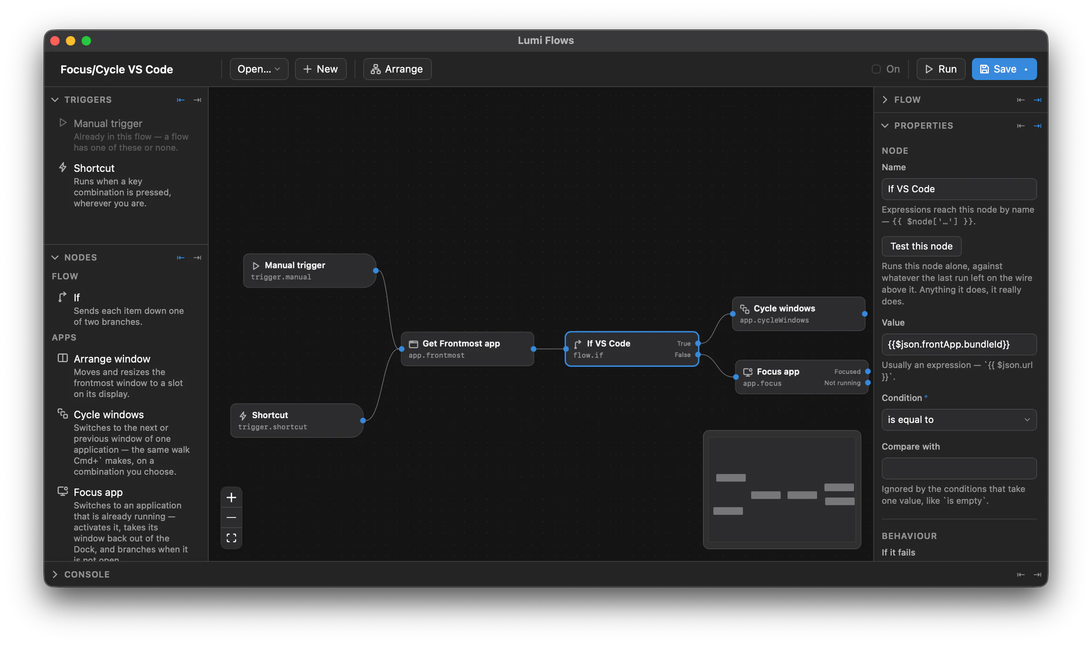Toggle the flow On checkbox
Viewport: 1092px width, 645px height.
coord(876,69)
